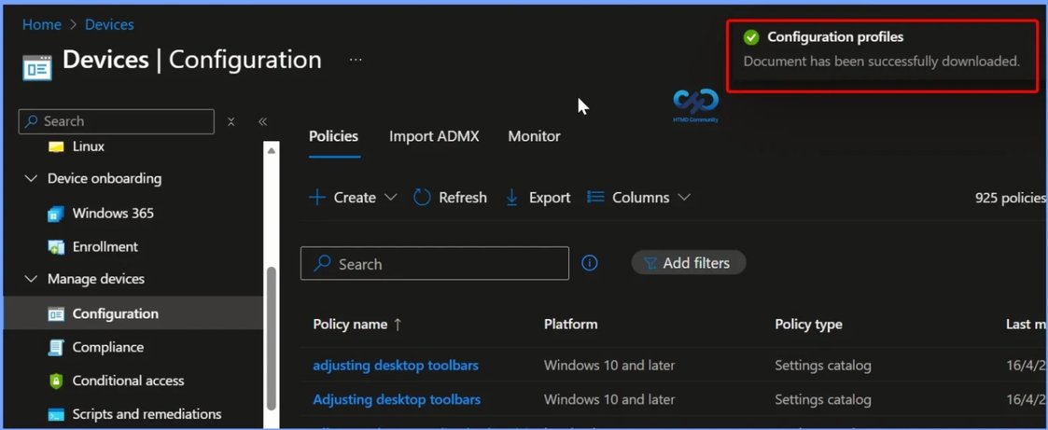This screenshot has height=430, width=1048.
Task: Focus the sidebar Search field
Action: pos(117,121)
